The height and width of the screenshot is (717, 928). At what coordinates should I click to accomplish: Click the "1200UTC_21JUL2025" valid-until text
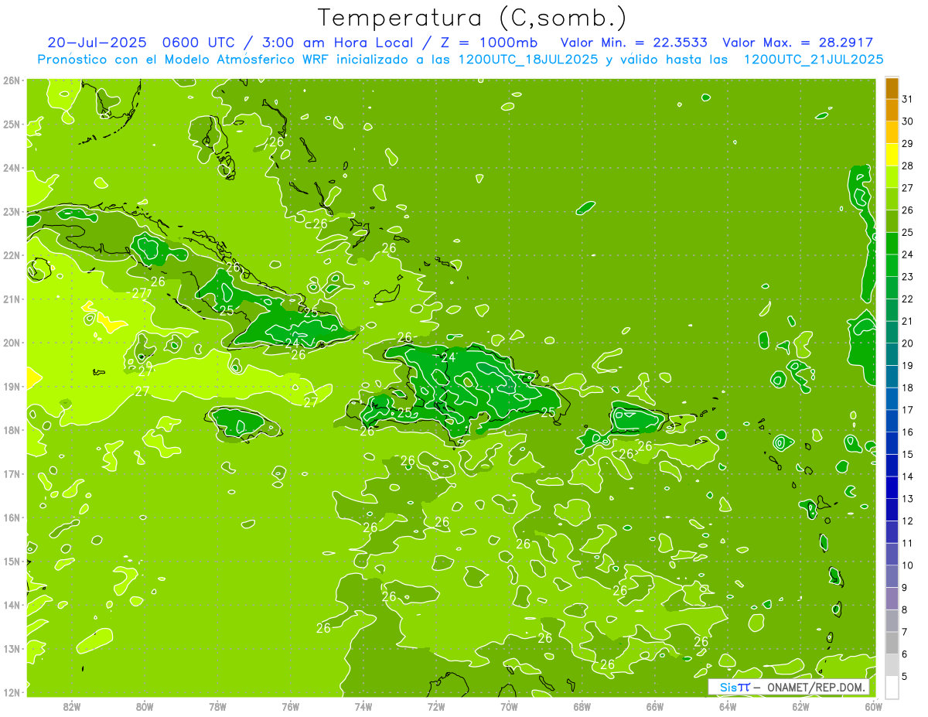pyautogui.click(x=814, y=59)
